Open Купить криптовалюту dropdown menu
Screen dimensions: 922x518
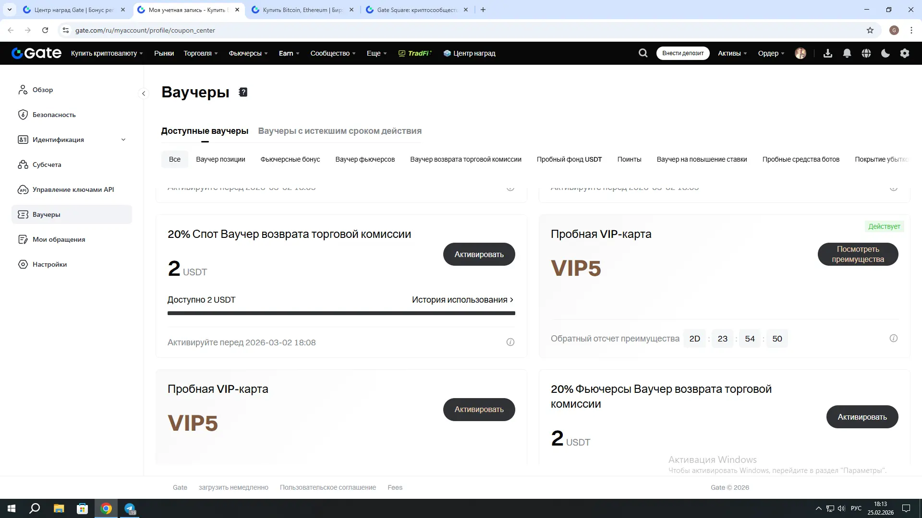click(107, 53)
